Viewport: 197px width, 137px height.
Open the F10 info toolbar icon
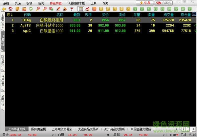24,9
